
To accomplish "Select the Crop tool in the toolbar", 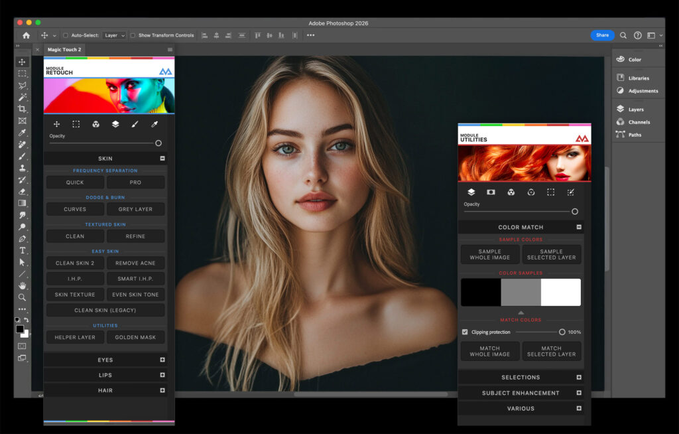I will pos(22,109).
